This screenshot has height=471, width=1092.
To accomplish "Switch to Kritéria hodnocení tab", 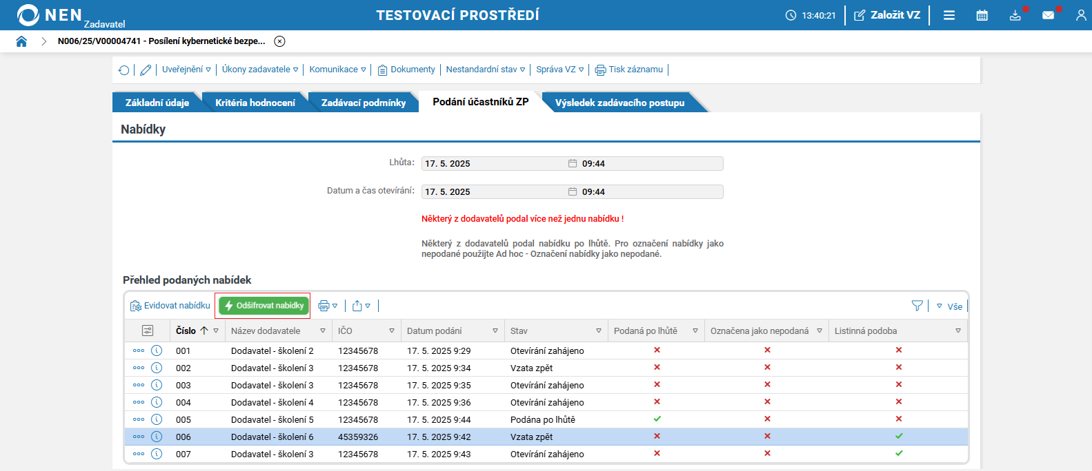I will click(x=255, y=103).
